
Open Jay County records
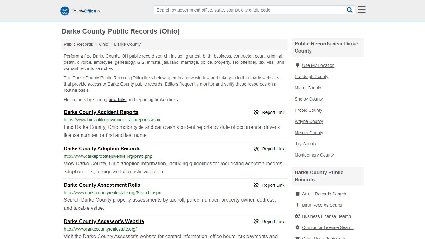pyautogui.click(x=306, y=144)
